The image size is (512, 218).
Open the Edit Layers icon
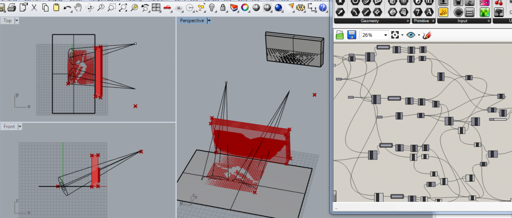click(x=234, y=7)
